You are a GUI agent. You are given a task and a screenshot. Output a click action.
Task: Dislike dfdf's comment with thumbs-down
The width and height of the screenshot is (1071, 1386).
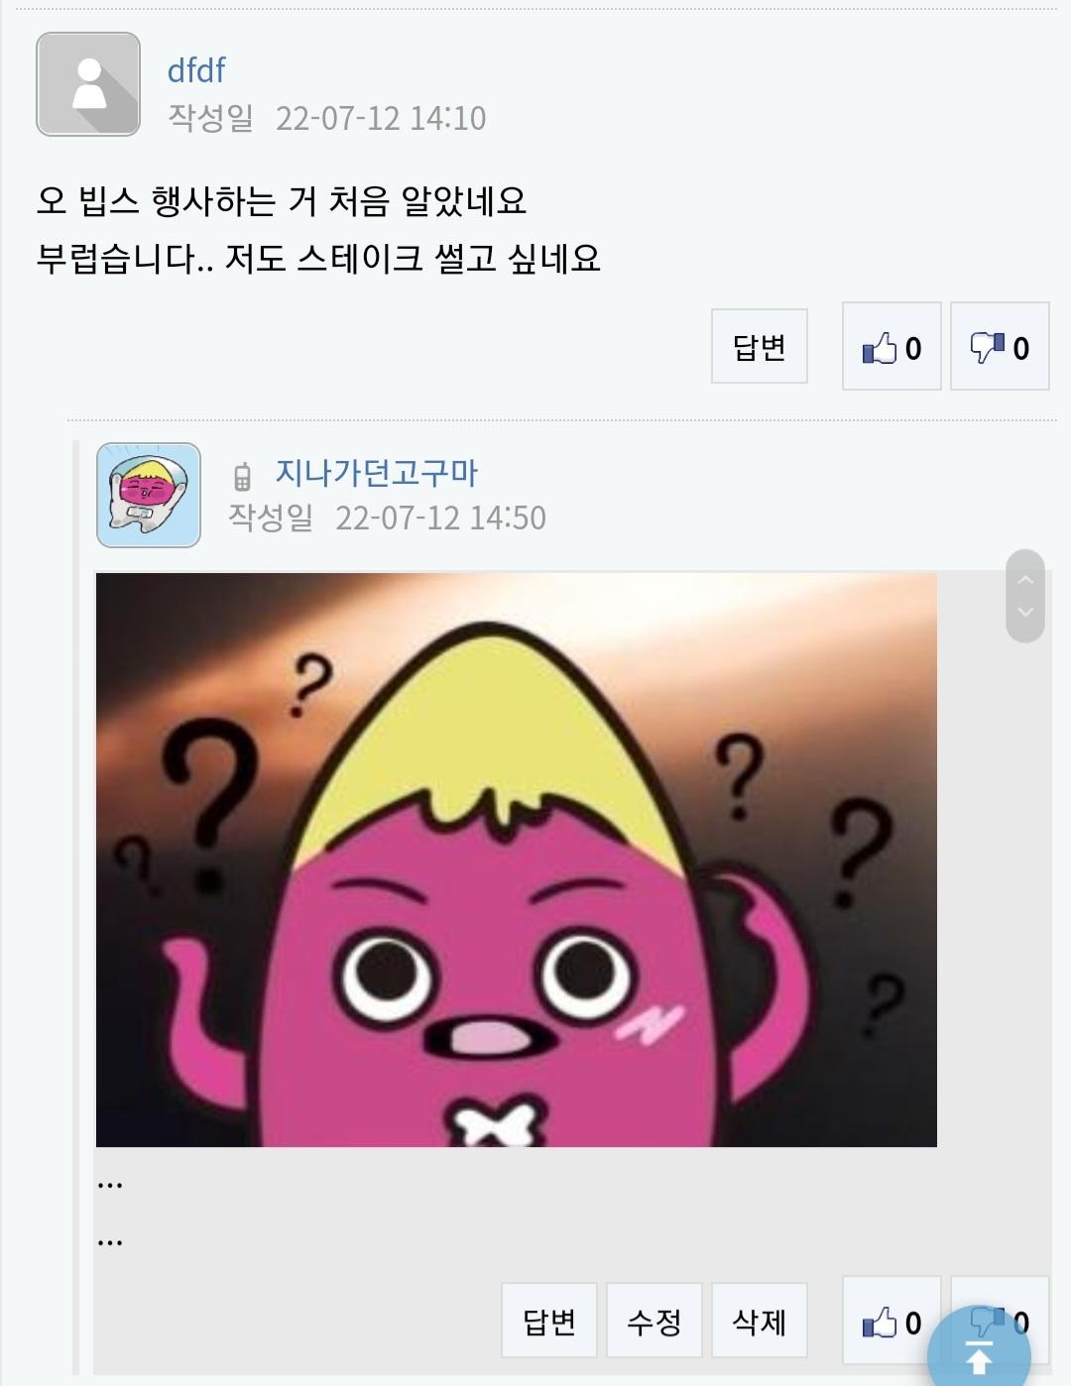point(1000,347)
